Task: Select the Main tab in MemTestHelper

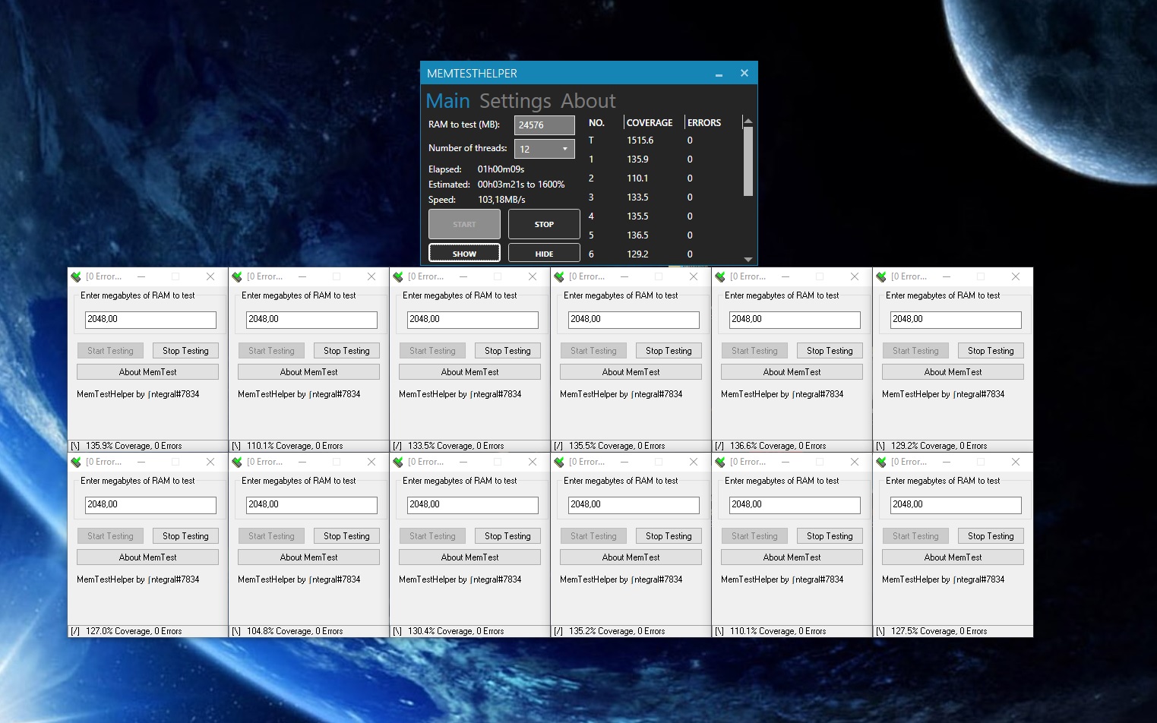Action: 447,100
